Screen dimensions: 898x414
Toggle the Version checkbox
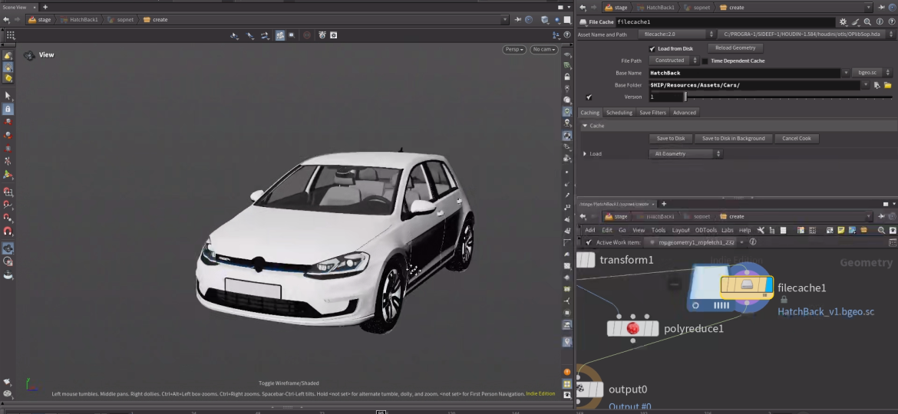tap(589, 97)
